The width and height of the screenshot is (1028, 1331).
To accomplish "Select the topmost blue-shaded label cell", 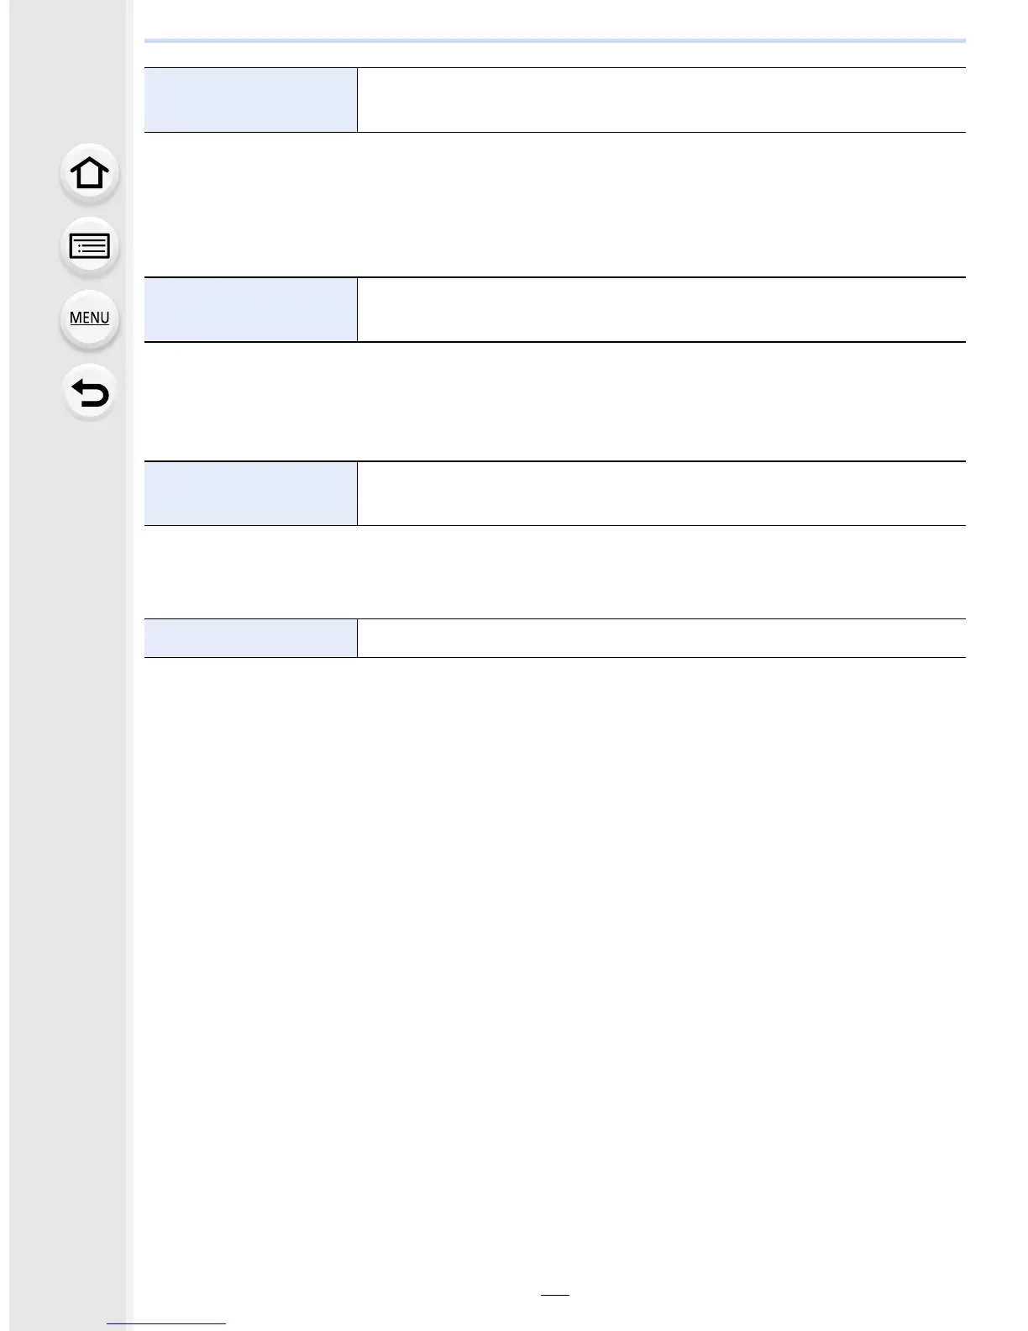I will pos(250,100).
